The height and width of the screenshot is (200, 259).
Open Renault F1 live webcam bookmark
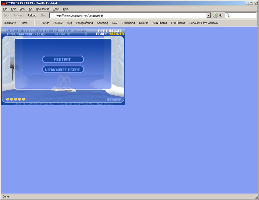pos(203,23)
